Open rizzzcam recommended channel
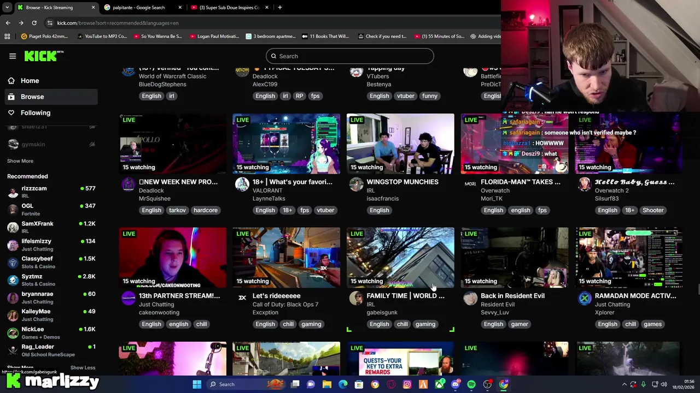 pos(51,192)
